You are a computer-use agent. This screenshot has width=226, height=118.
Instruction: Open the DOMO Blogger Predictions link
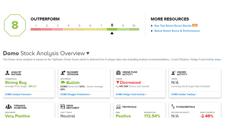click(76, 95)
